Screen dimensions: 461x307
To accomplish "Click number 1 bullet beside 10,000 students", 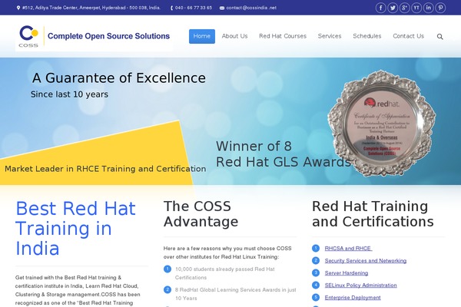I will coord(167,269).
